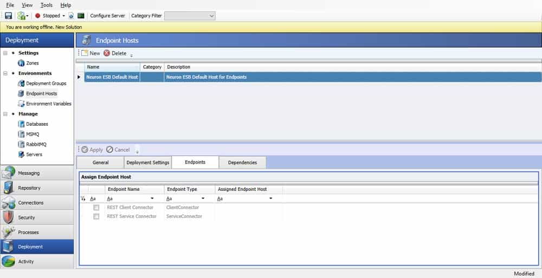This screenshot has height=278, width=542.
Task: Check the REST Client Connector checkbox
Action: pyautogui.click(x=96, y=208)
